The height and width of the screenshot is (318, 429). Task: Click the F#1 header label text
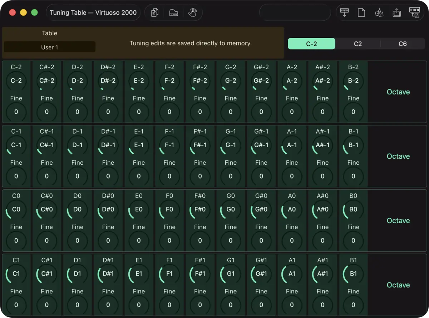(200, 260)
